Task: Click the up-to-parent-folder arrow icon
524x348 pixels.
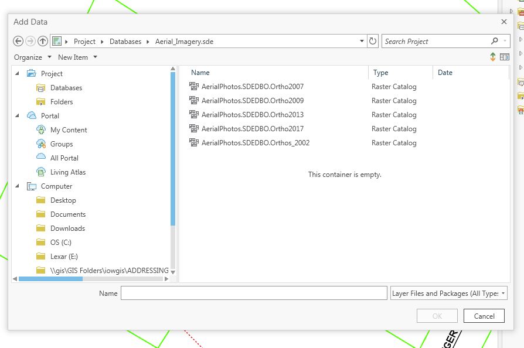Action: tap(42, 41)
